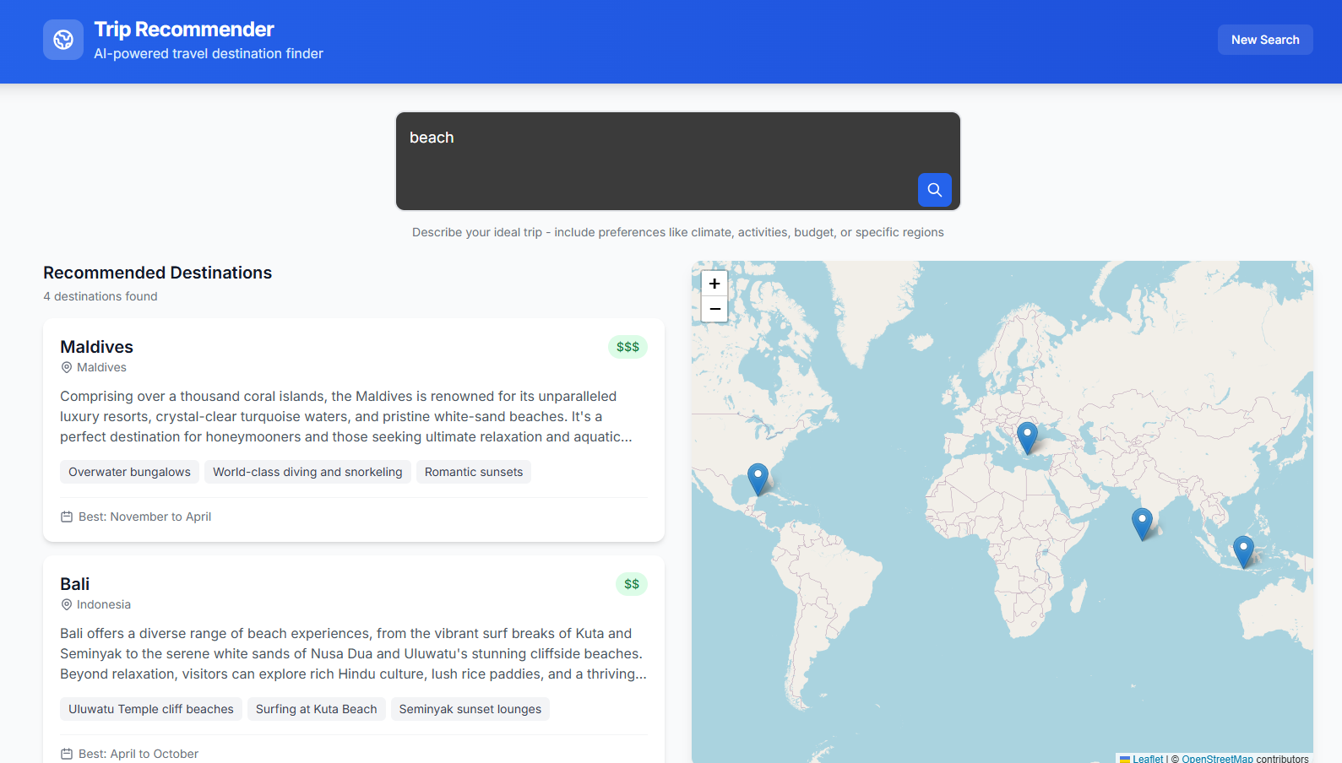The height and width of the screenshot is (763, 1342).
Task: Click the Overwater bungalows tag
Action: coord(129,472)
